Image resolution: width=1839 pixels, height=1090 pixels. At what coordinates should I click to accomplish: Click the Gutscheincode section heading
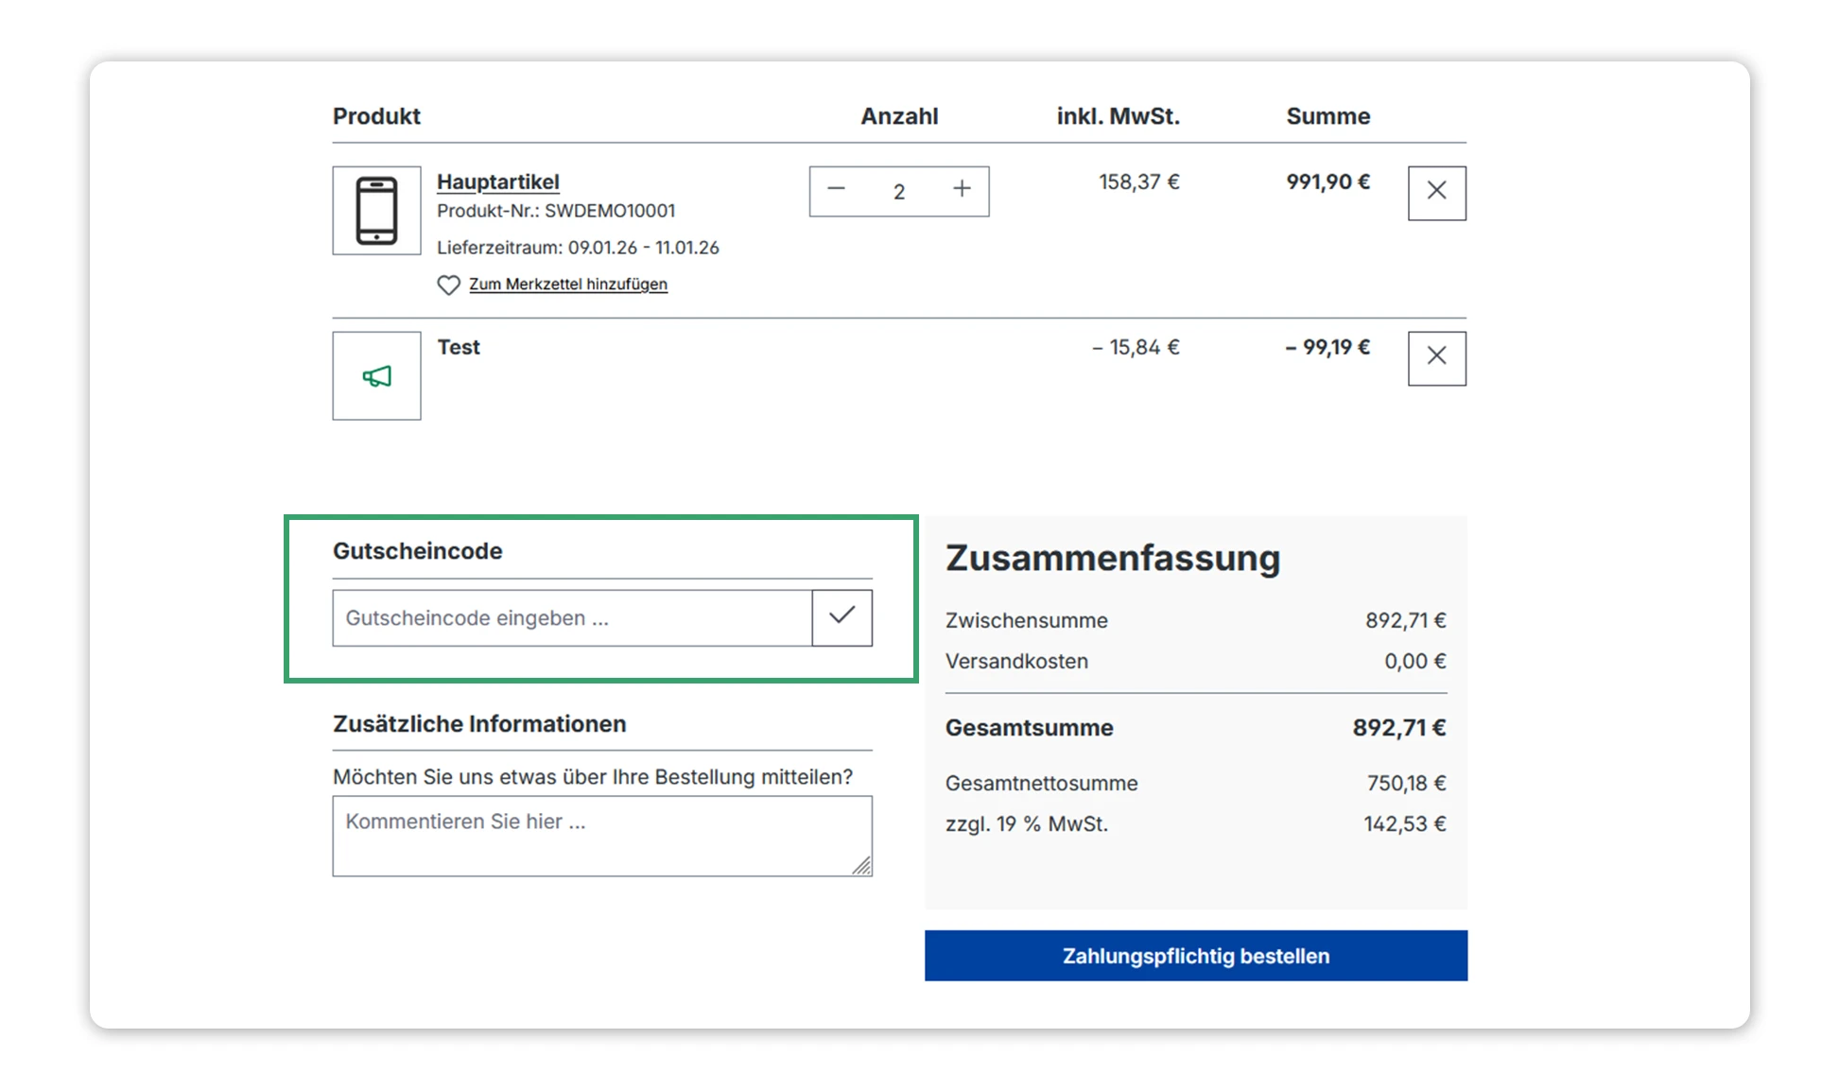[417, 551]
